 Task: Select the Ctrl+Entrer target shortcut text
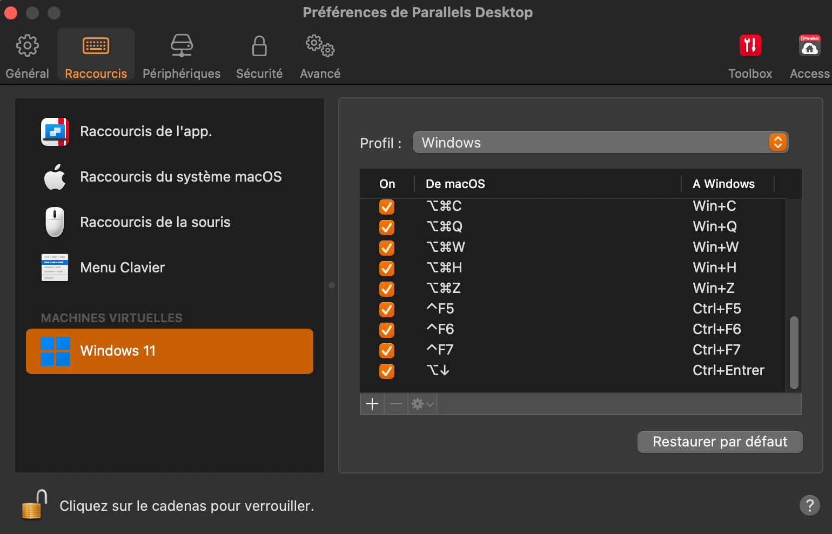(x=729, y=370)
